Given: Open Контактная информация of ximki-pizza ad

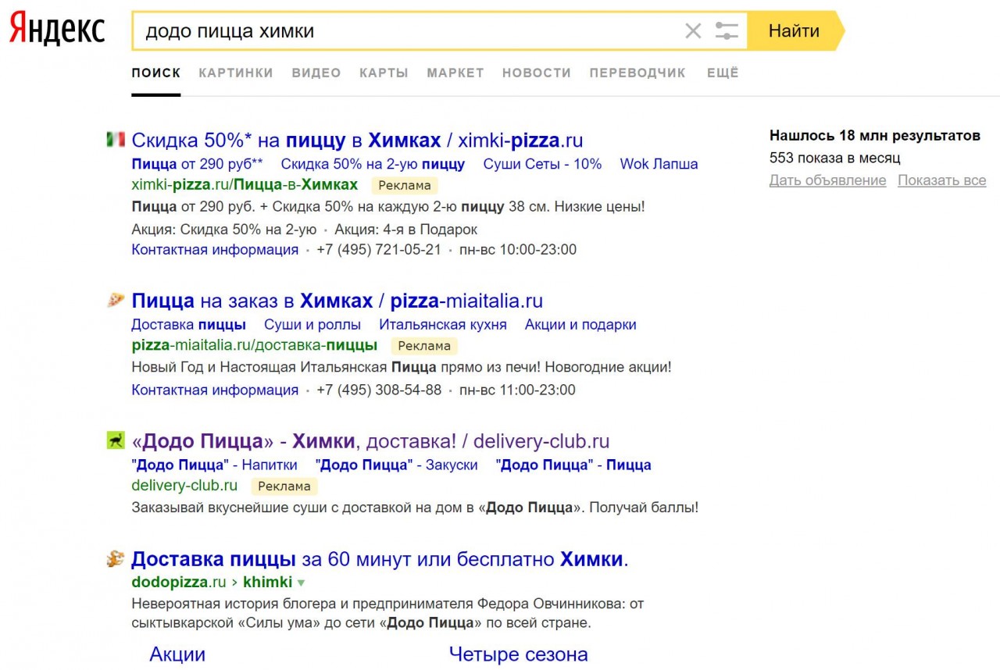Looking at the screenshot, I should (x=215, y=250).
